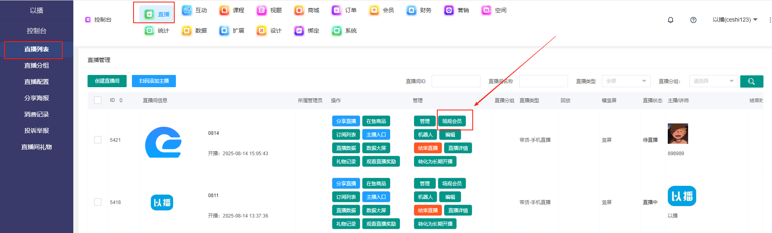Check the box for live room 5421
Viewport: 772px width, 233px height.
click(98, 140)
